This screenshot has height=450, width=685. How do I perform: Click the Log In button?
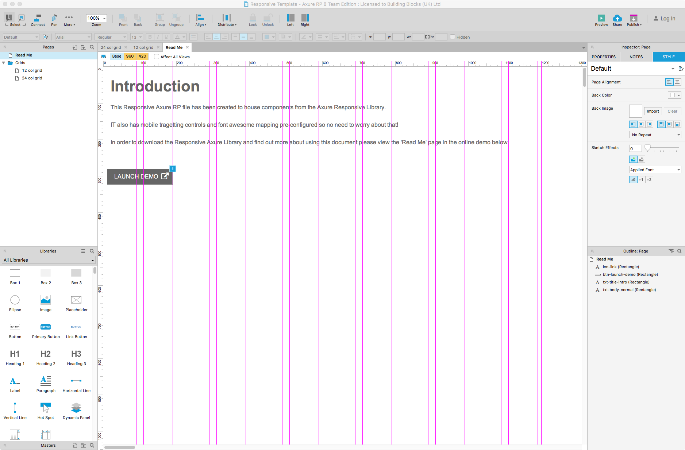[x=664, y=19]
